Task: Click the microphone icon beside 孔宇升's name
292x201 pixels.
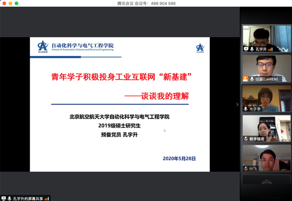Action: coord(252,49)
